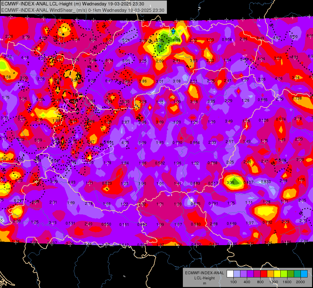Viewport: 313px width, 288px height.
Task: Click the grid value 5.00
Action: click(x=293, y=36)
